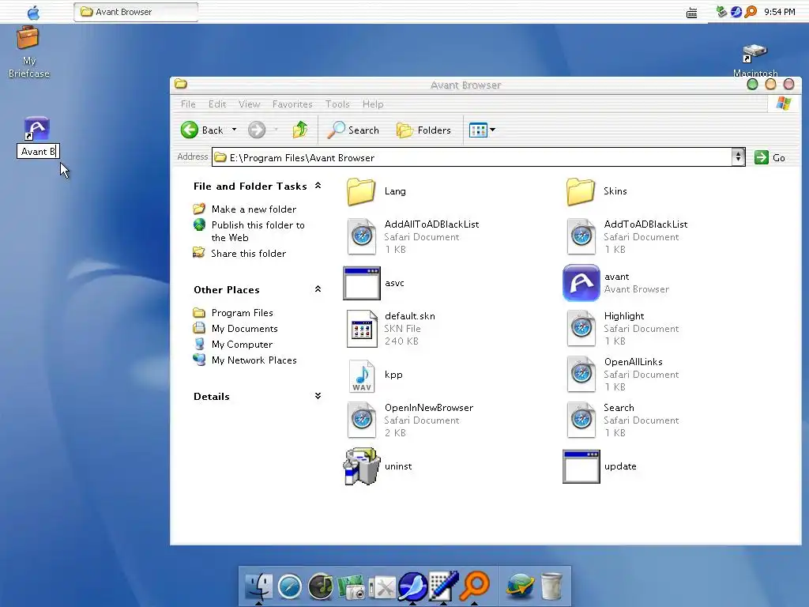
Task: Click the magnifier icon in system tray
Action: (x=751, y=11)
